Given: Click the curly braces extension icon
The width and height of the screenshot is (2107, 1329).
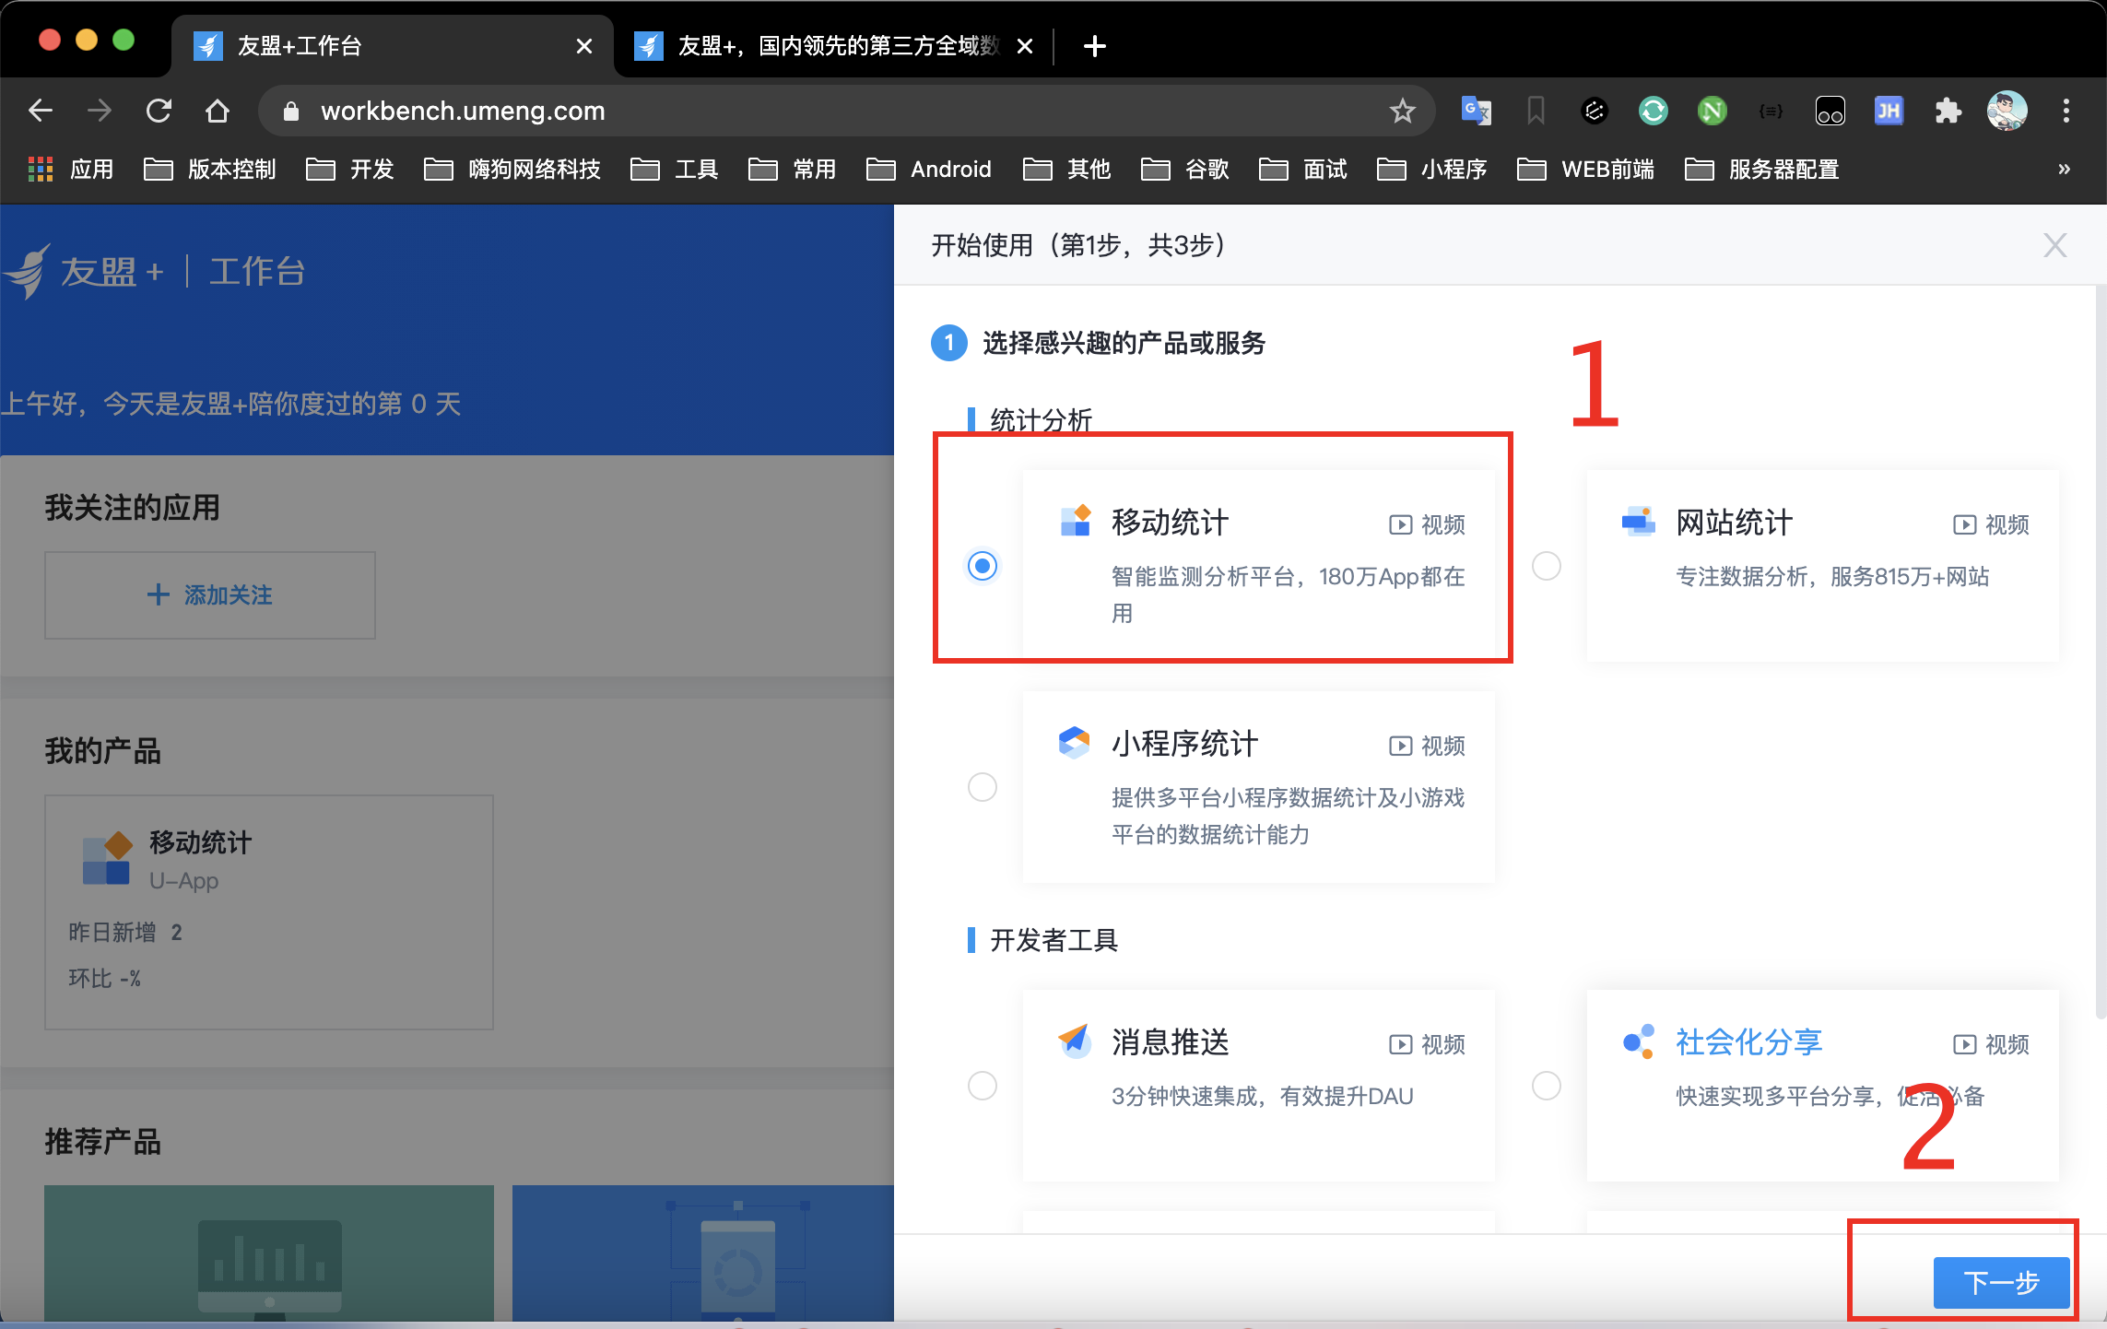Looking at the screenshot, I should [1771, 111].
